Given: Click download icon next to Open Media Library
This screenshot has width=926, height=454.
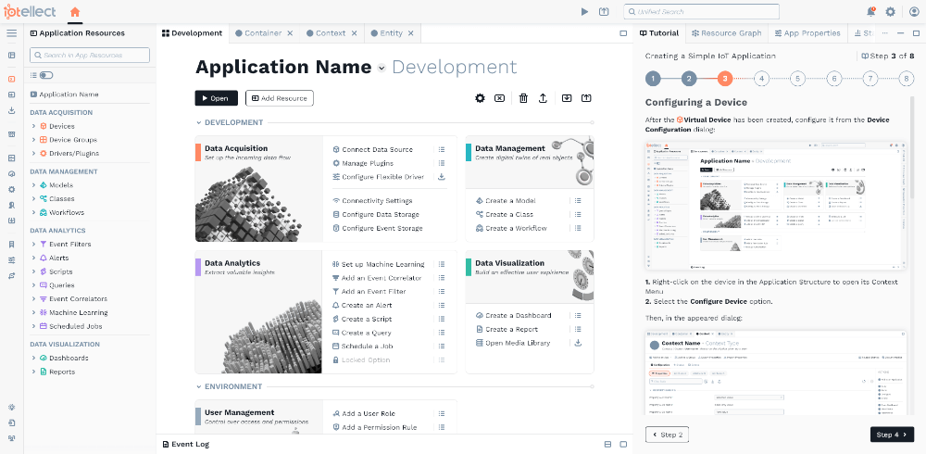Looking at the screenshot, I should (x=578, y=343).
